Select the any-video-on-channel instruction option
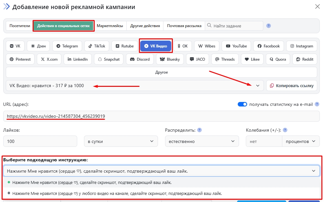 117,194
